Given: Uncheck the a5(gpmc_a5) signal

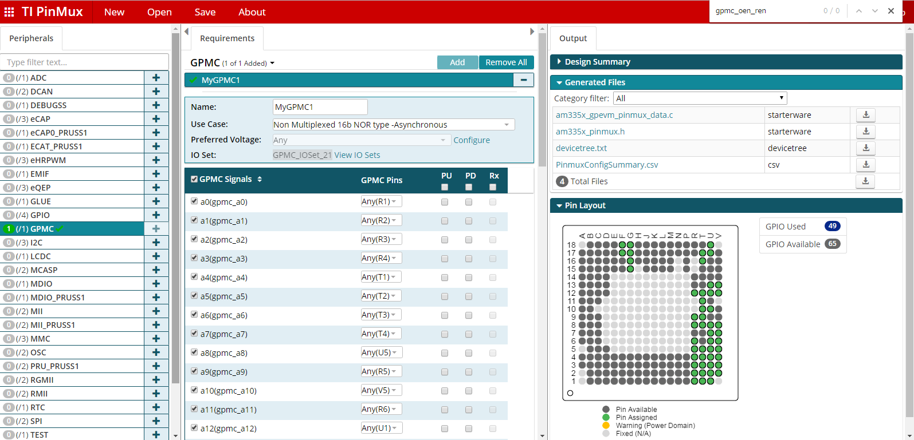Looking at the screenshot, I should click(194, 296).
